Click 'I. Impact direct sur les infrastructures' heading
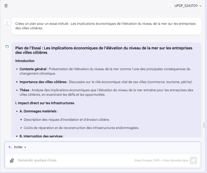This screenshot has height=173, width=207. click(x=45, y=103)
